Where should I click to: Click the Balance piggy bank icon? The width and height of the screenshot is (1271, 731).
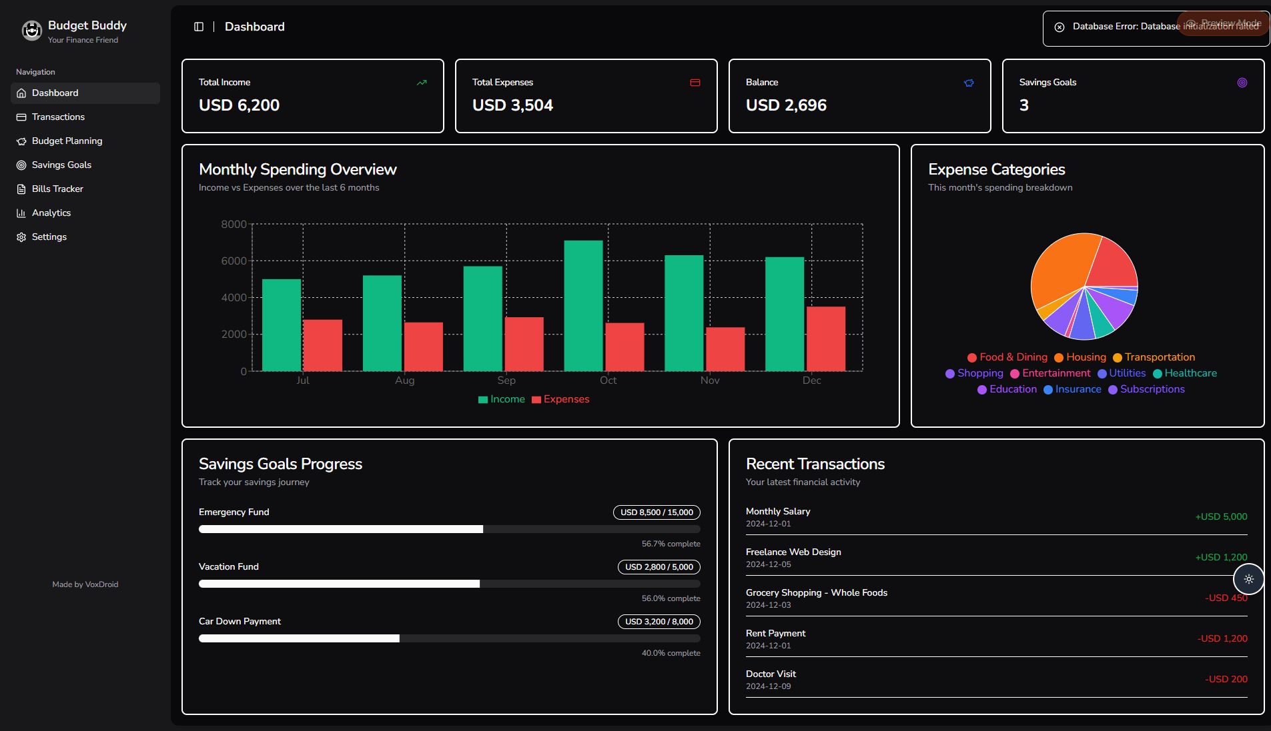pyautogui.click(x=969, y=83)
